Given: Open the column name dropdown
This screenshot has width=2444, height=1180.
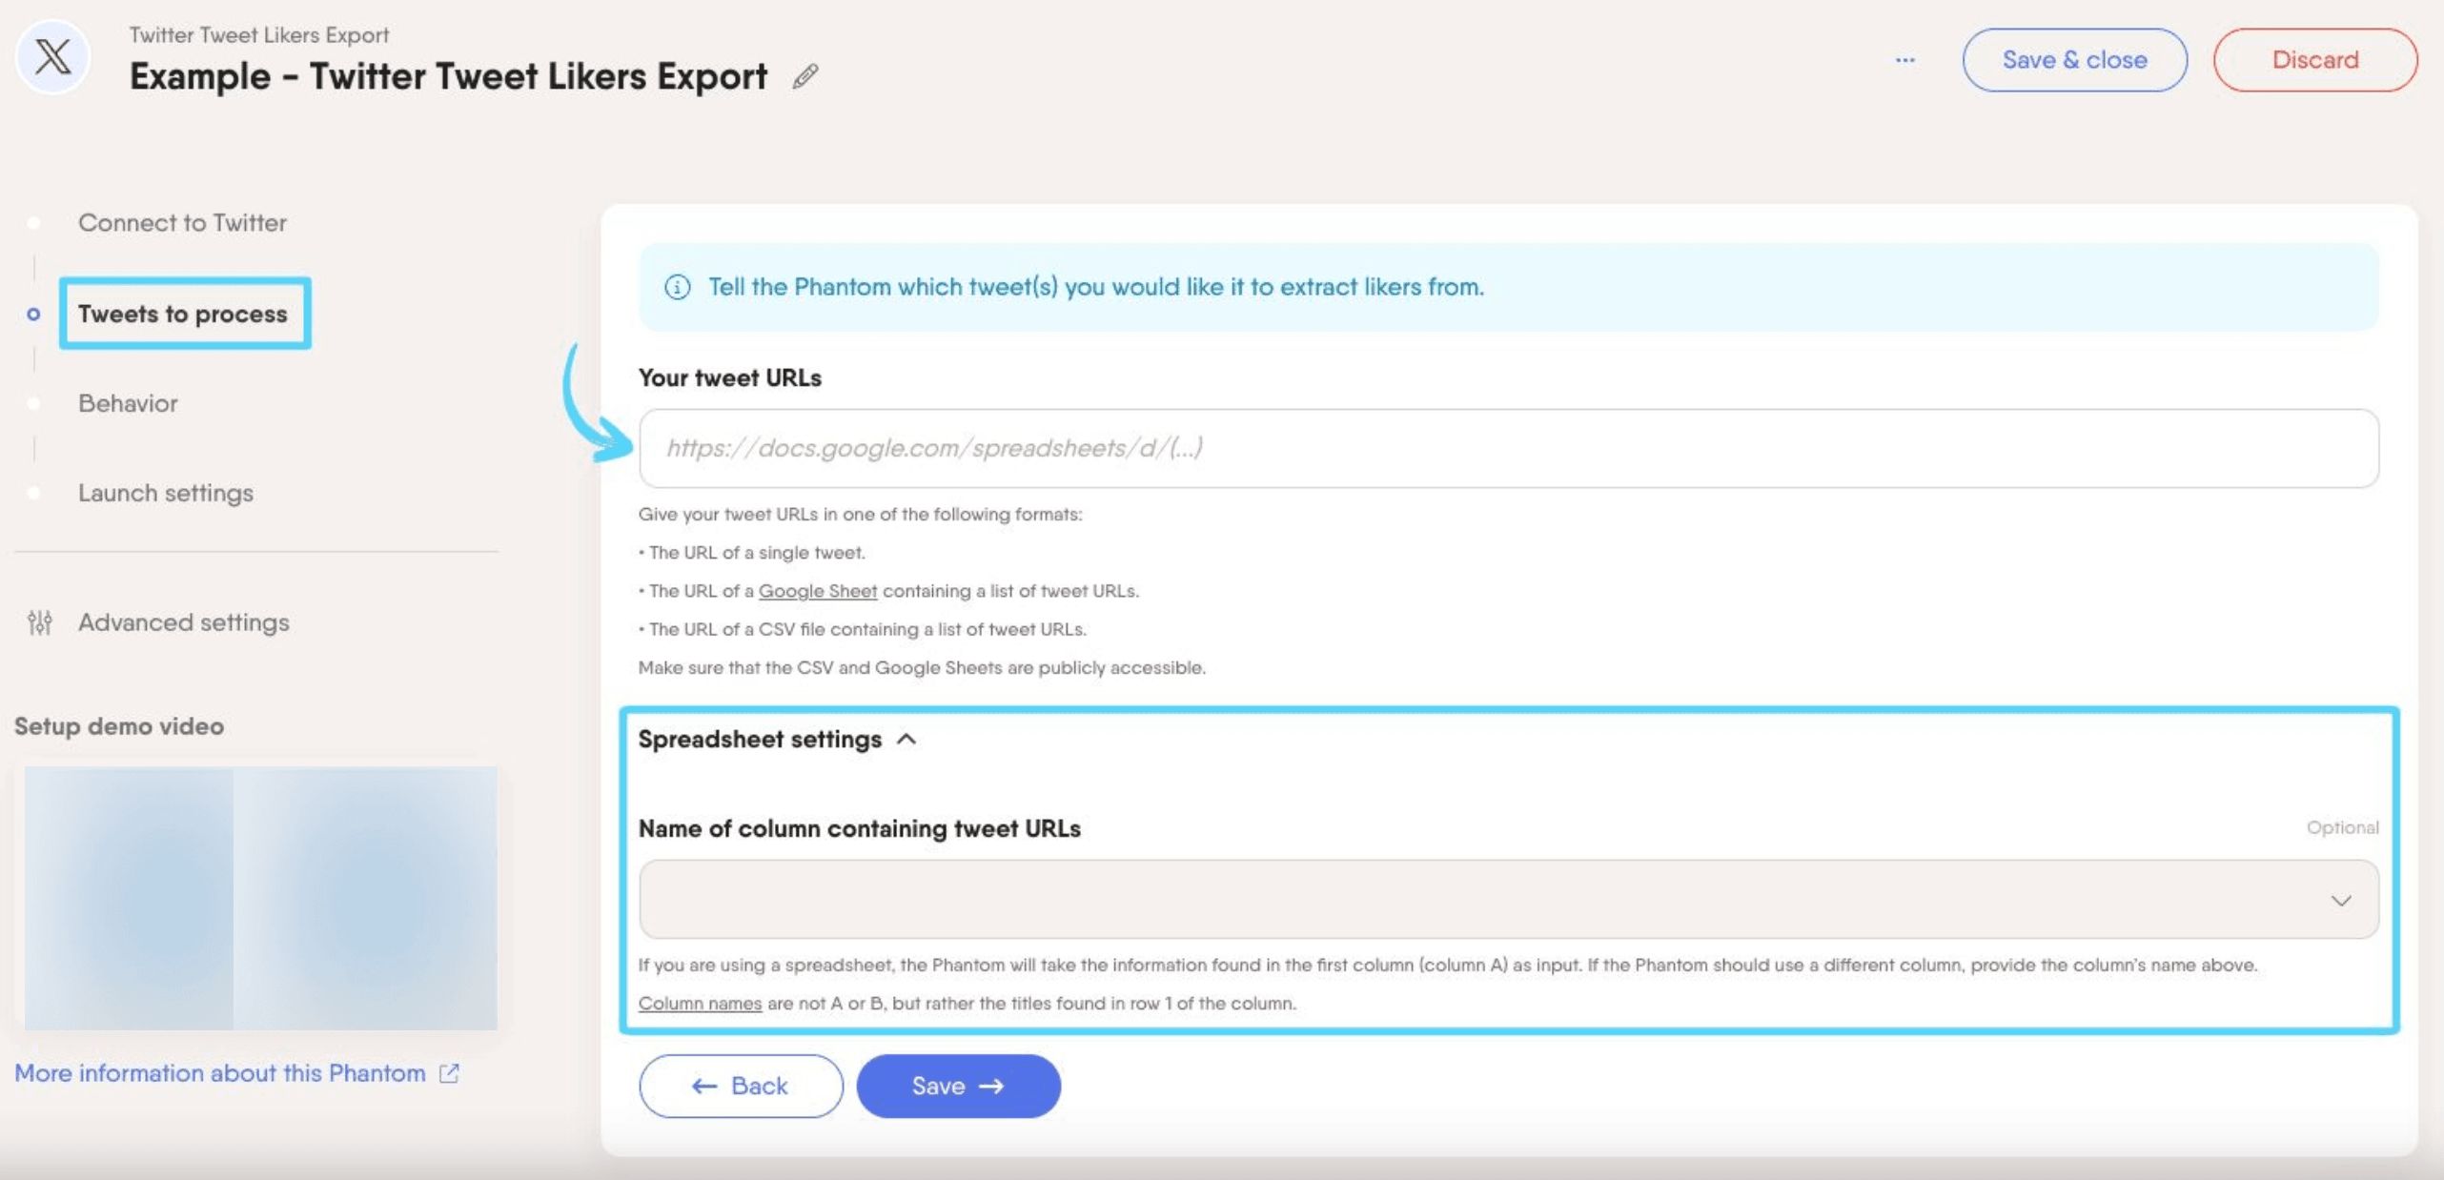Looking at the screenshot, I should point(1508,899).
